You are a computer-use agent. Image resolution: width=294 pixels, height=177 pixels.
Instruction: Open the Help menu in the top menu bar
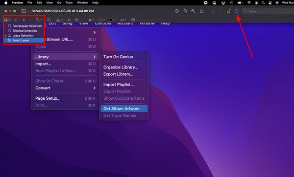pos(95,2)
